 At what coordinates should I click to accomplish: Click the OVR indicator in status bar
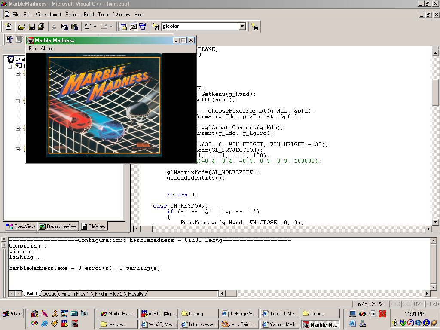point(419,304)
